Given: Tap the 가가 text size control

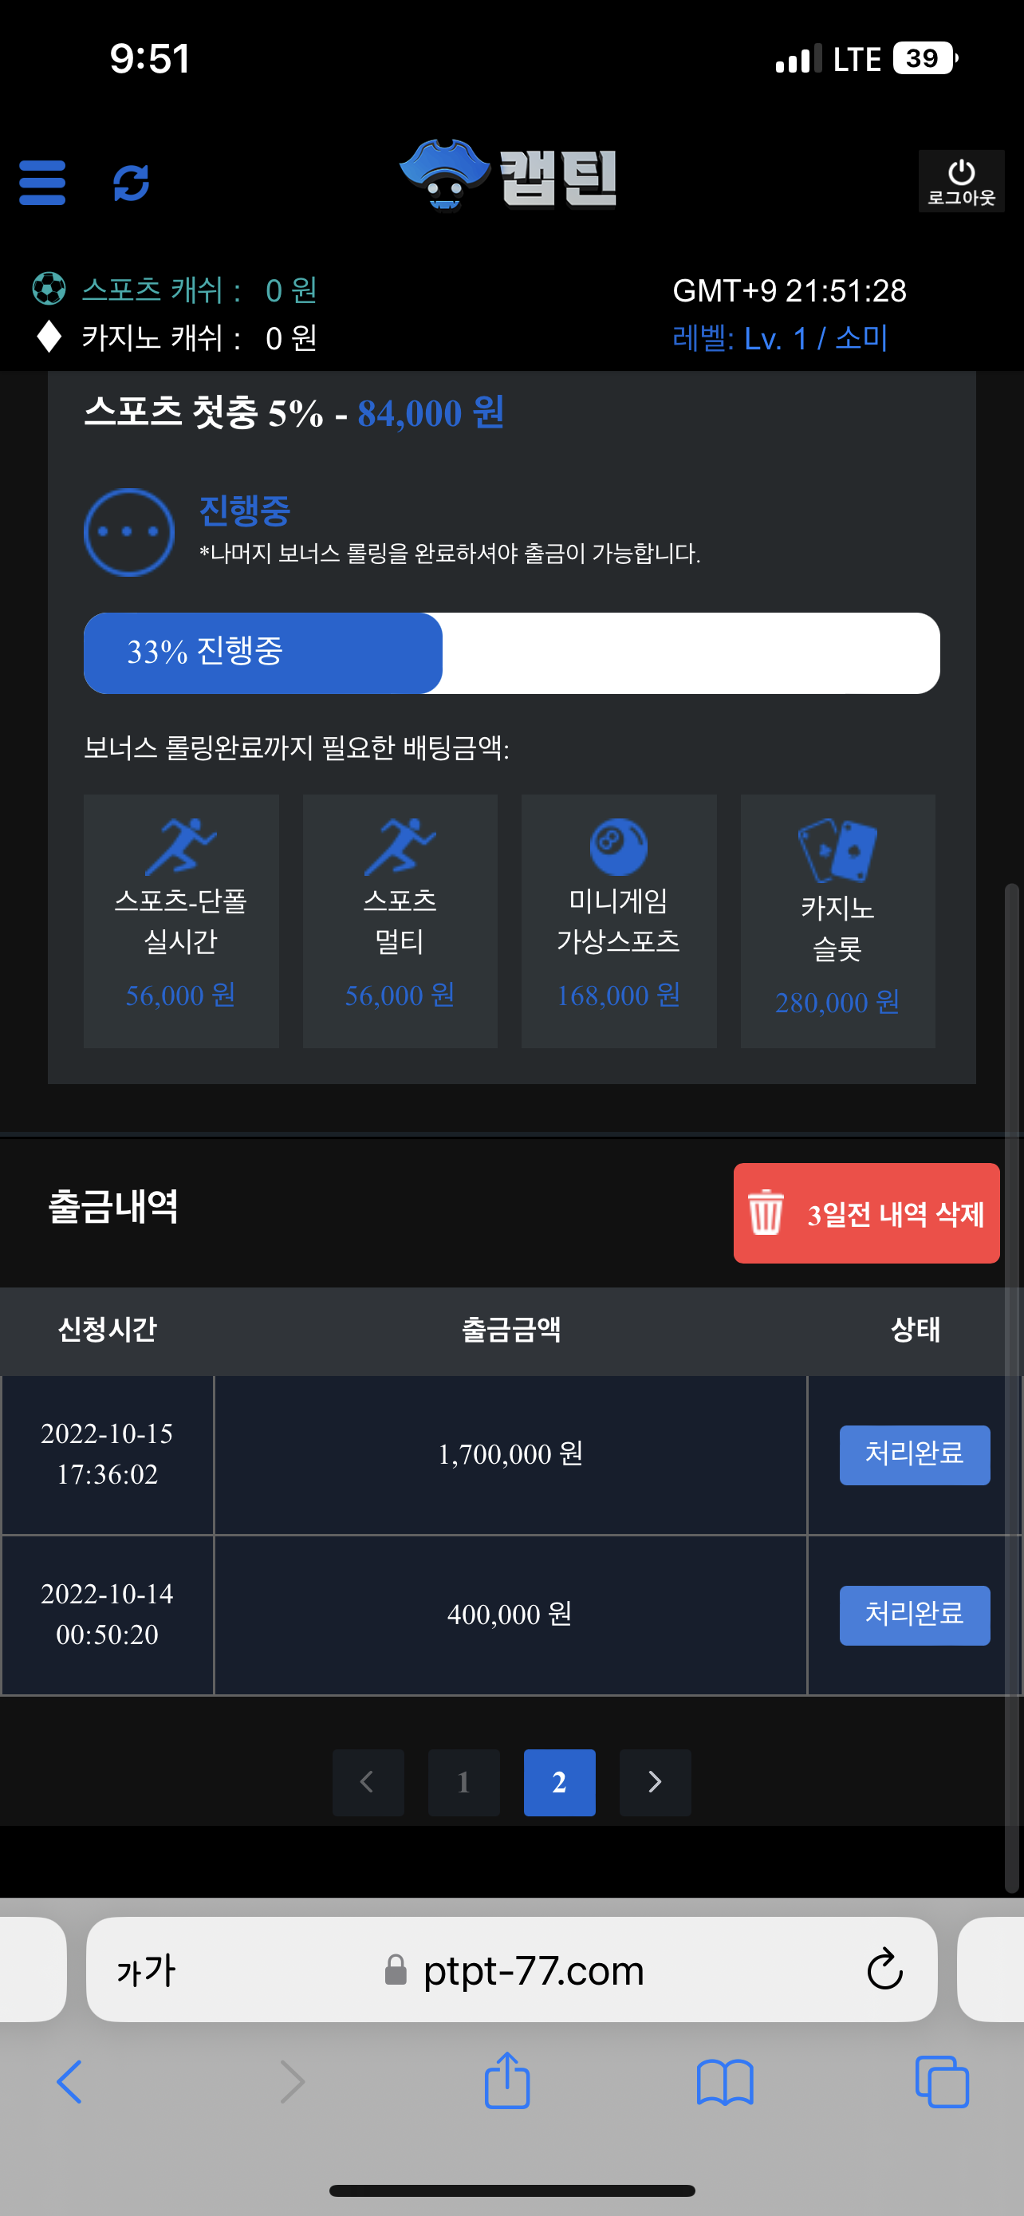Looking at the screenshot, I should pos(146,1970).
